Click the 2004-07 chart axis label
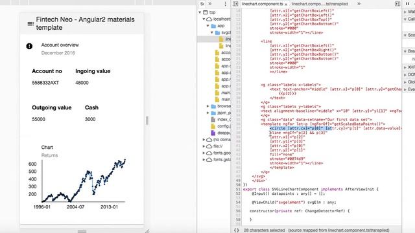Viewport: 415px width, 233px height. [75, 207]
